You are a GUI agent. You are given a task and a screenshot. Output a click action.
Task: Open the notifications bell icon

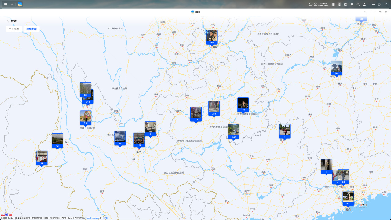coord(352,4)
